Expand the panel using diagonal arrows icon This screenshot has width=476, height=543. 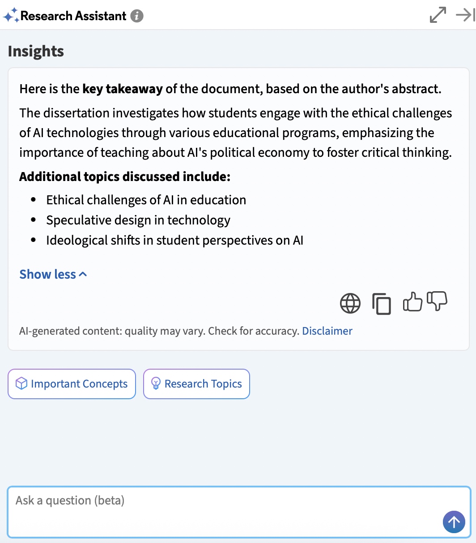click(438, 15)
